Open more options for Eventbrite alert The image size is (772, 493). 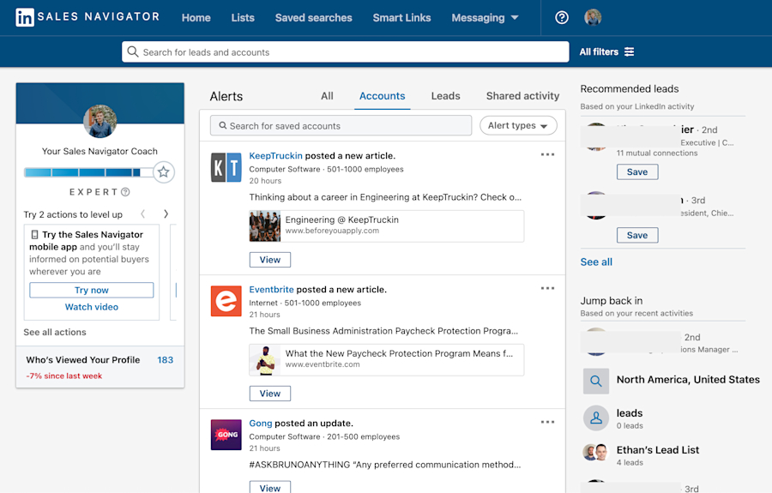point(547,288)
